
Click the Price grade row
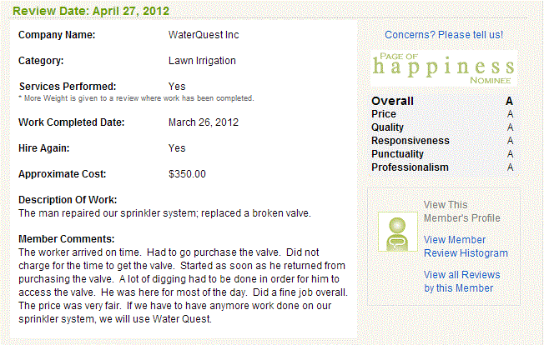click(x=442, y=114)
